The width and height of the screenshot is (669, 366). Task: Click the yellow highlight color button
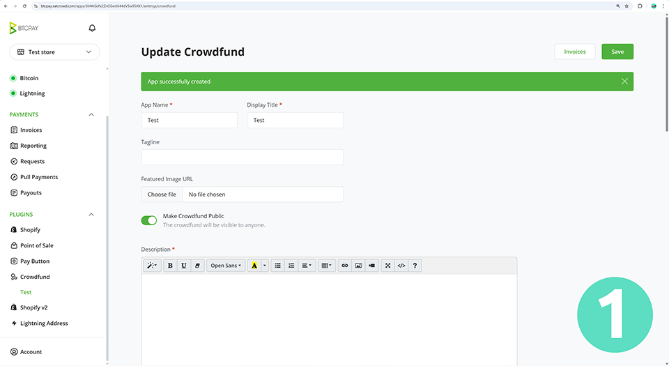(x=254, y=266)
